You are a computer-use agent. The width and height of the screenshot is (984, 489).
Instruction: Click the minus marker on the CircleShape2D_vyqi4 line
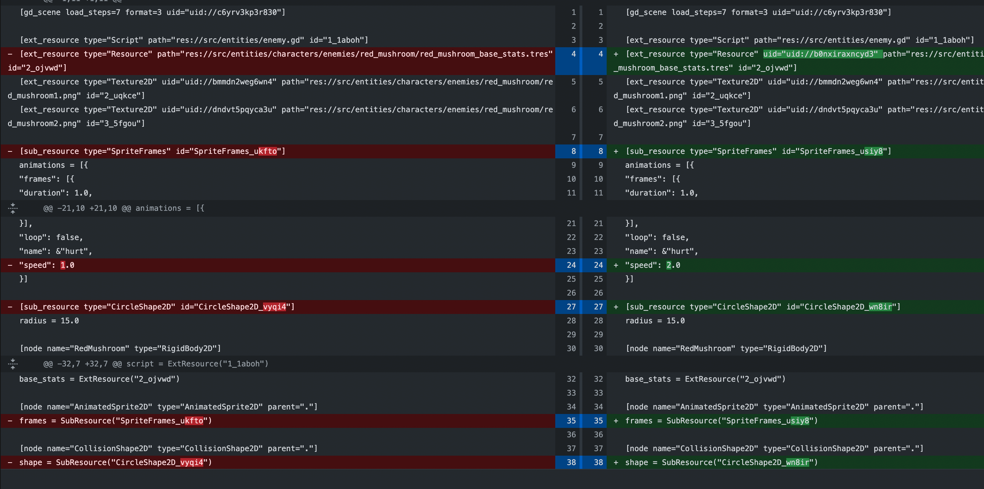click(x=9, y=307)
